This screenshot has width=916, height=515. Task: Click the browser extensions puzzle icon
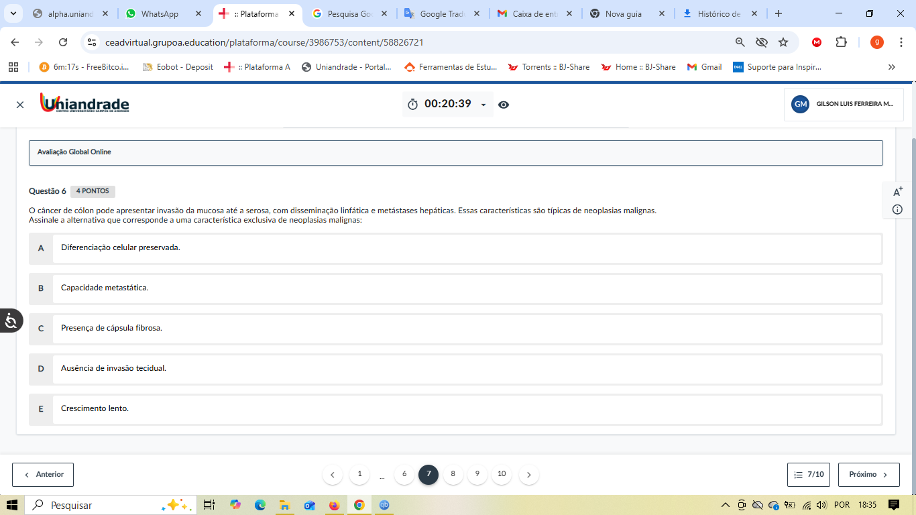tap(841, 42)
